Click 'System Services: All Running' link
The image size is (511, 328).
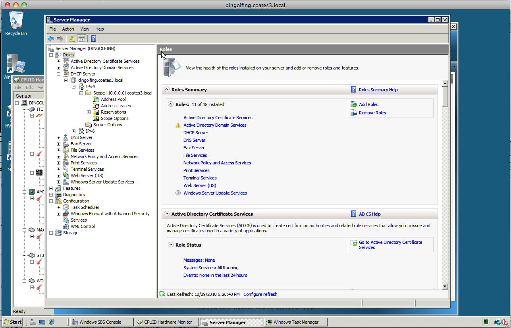[211, 268]
